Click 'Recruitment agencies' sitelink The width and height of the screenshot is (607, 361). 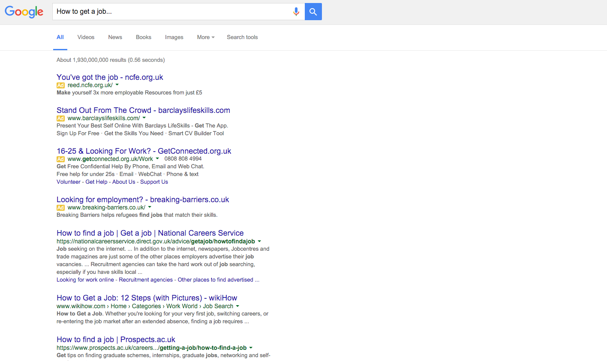pyautogui.click(x=146, y=280)
